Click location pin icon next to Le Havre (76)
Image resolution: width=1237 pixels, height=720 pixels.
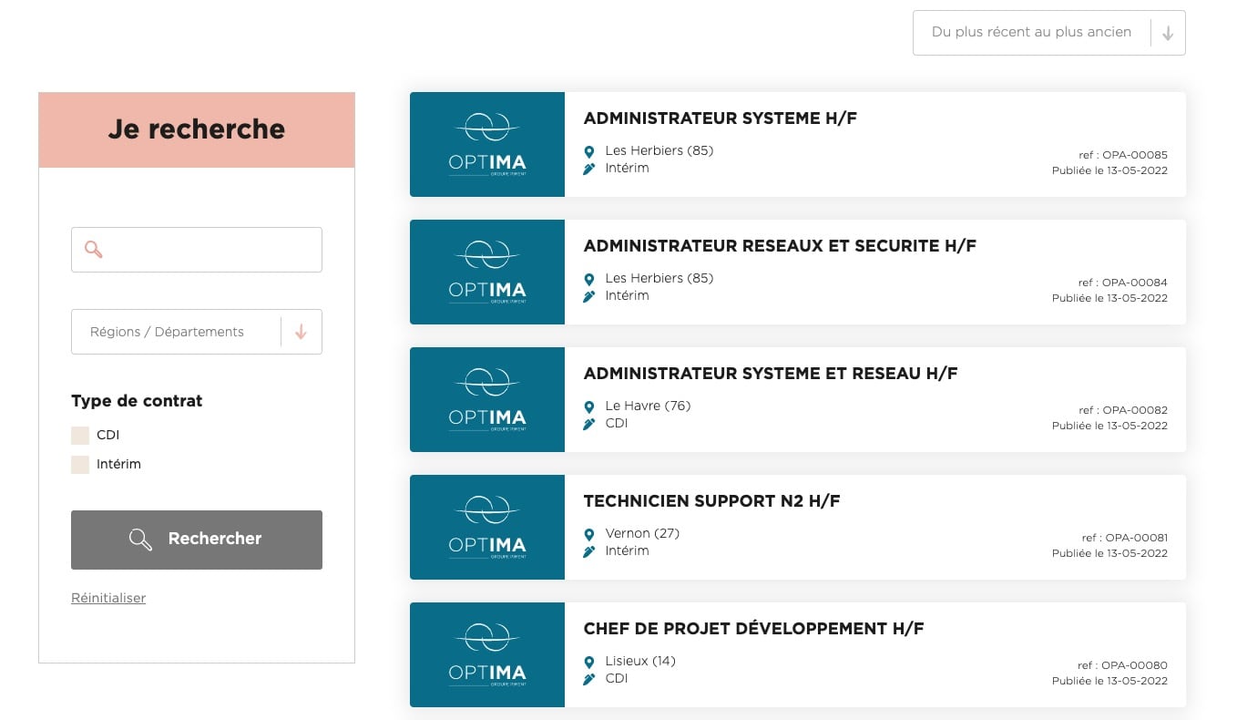click(589, 406)
